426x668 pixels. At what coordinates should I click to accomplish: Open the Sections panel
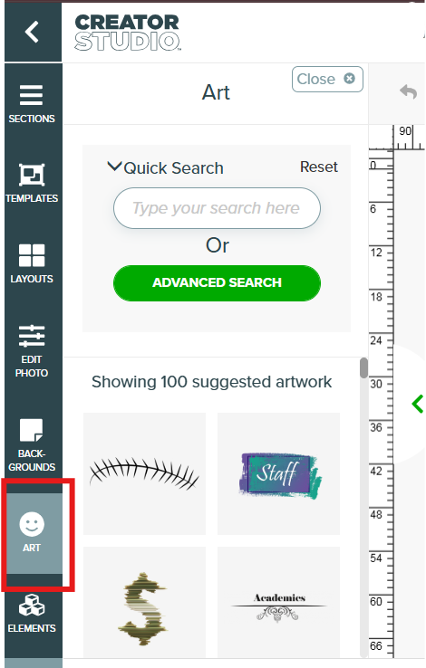point(32,103)
